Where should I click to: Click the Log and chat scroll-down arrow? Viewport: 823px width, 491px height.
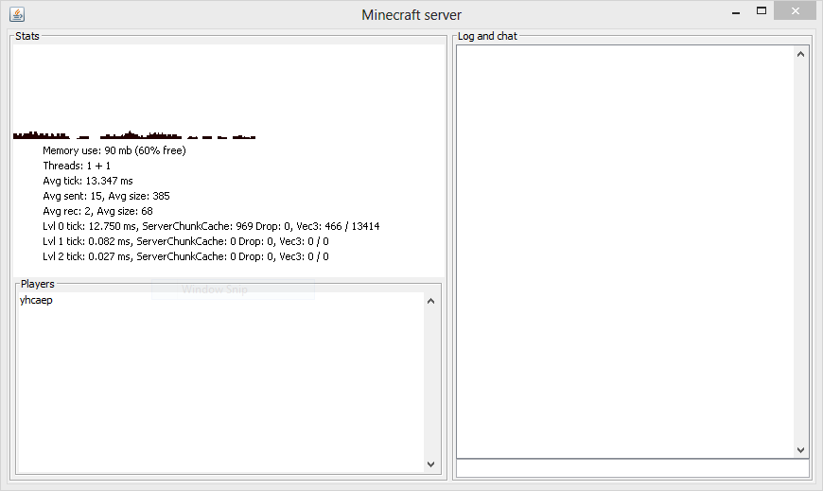(x=800, y=450)
